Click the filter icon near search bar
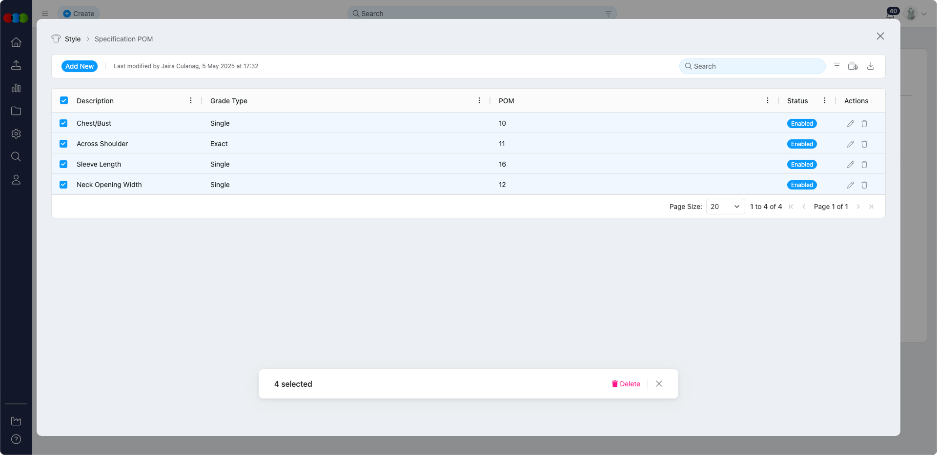 tap(836, 66)
